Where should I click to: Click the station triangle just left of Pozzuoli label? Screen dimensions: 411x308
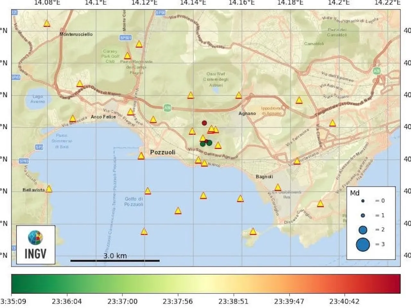click(x=141, y=156)
